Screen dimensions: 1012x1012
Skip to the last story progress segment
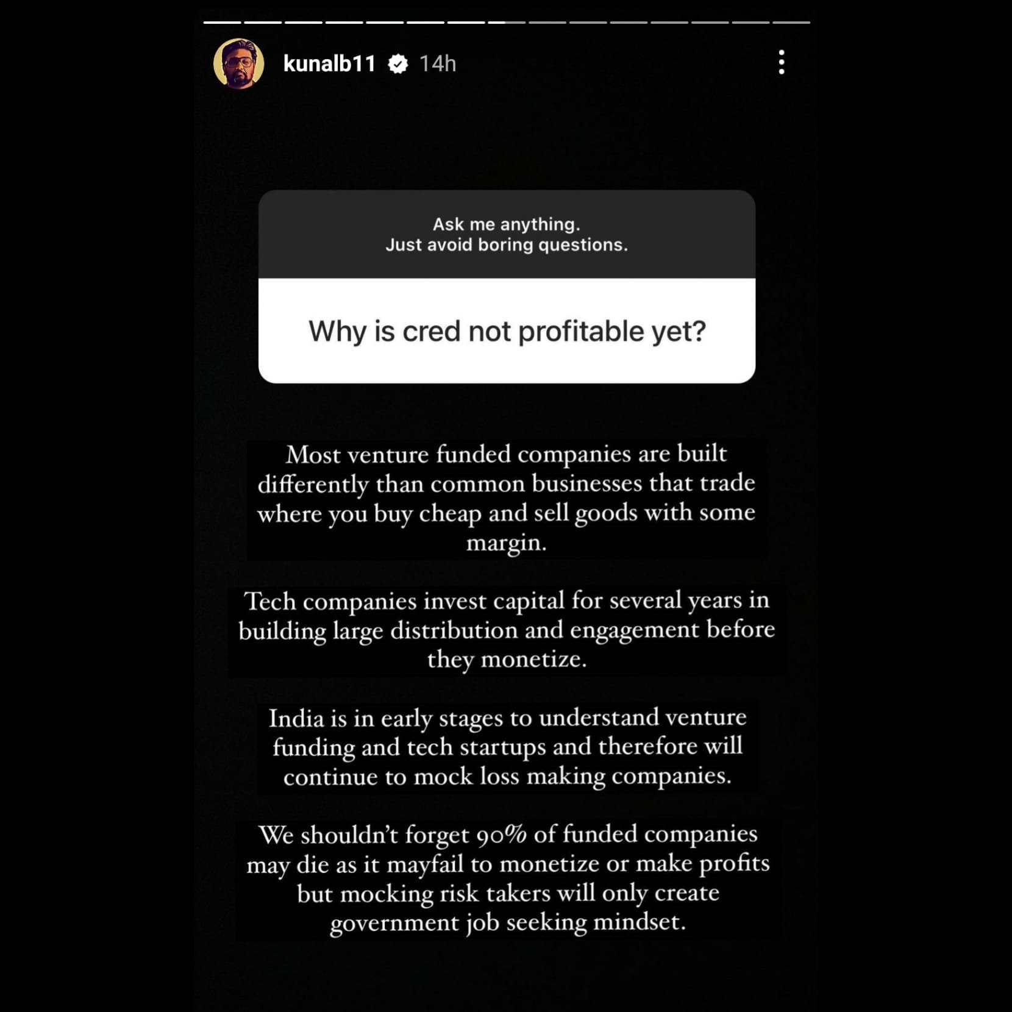[791, 23]
